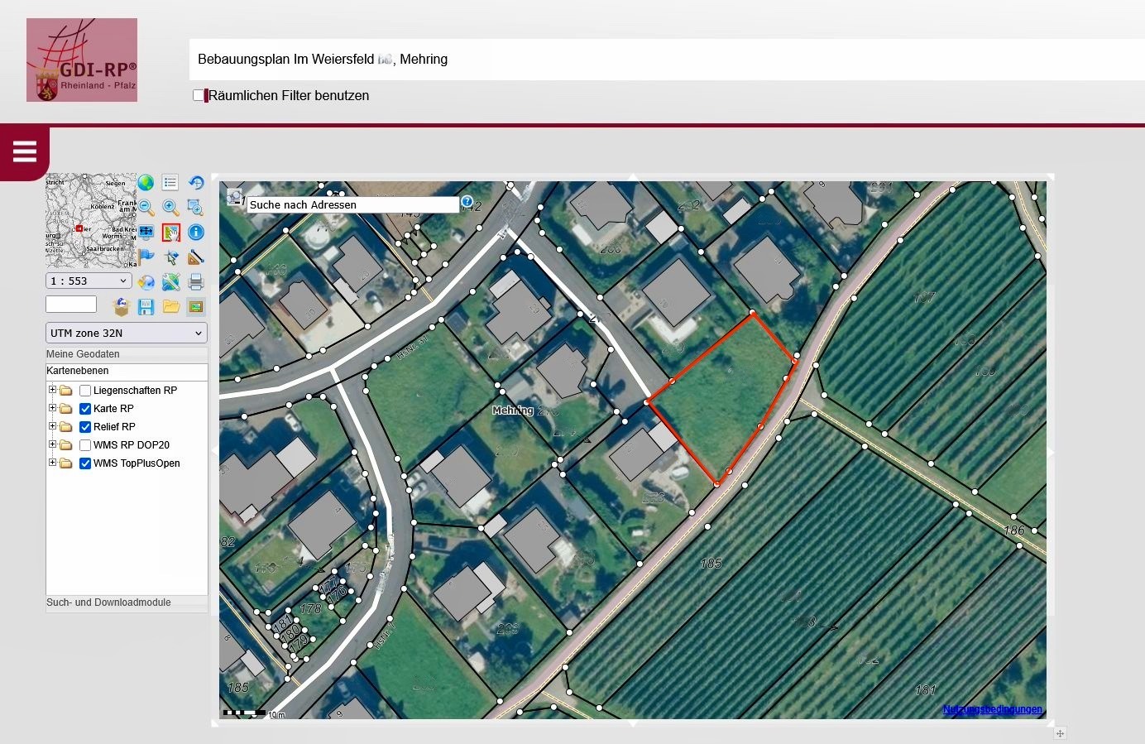Open the map scale 1:553 dropdown
This screenshot has width=1145, height=744.
[x=89, y=281]
